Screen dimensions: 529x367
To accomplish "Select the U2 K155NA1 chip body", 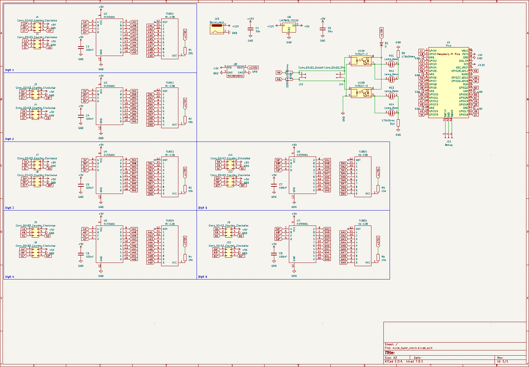I will click(x=110, y=37).
